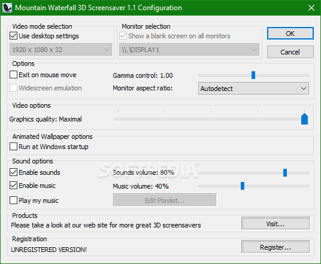The image size is (321, 264).
Task: Close the Configuration dialog window
Action: (311, 8)
